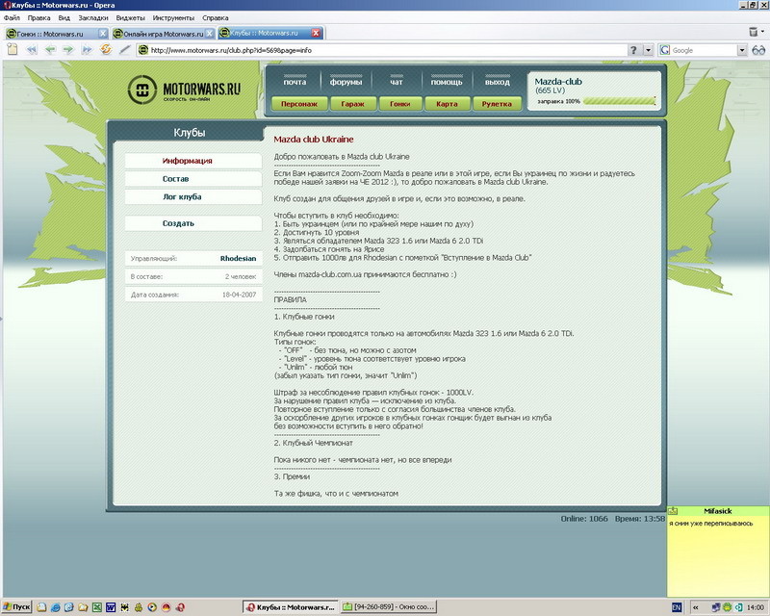Open the folder icon in quick launch

pos(83,607)
